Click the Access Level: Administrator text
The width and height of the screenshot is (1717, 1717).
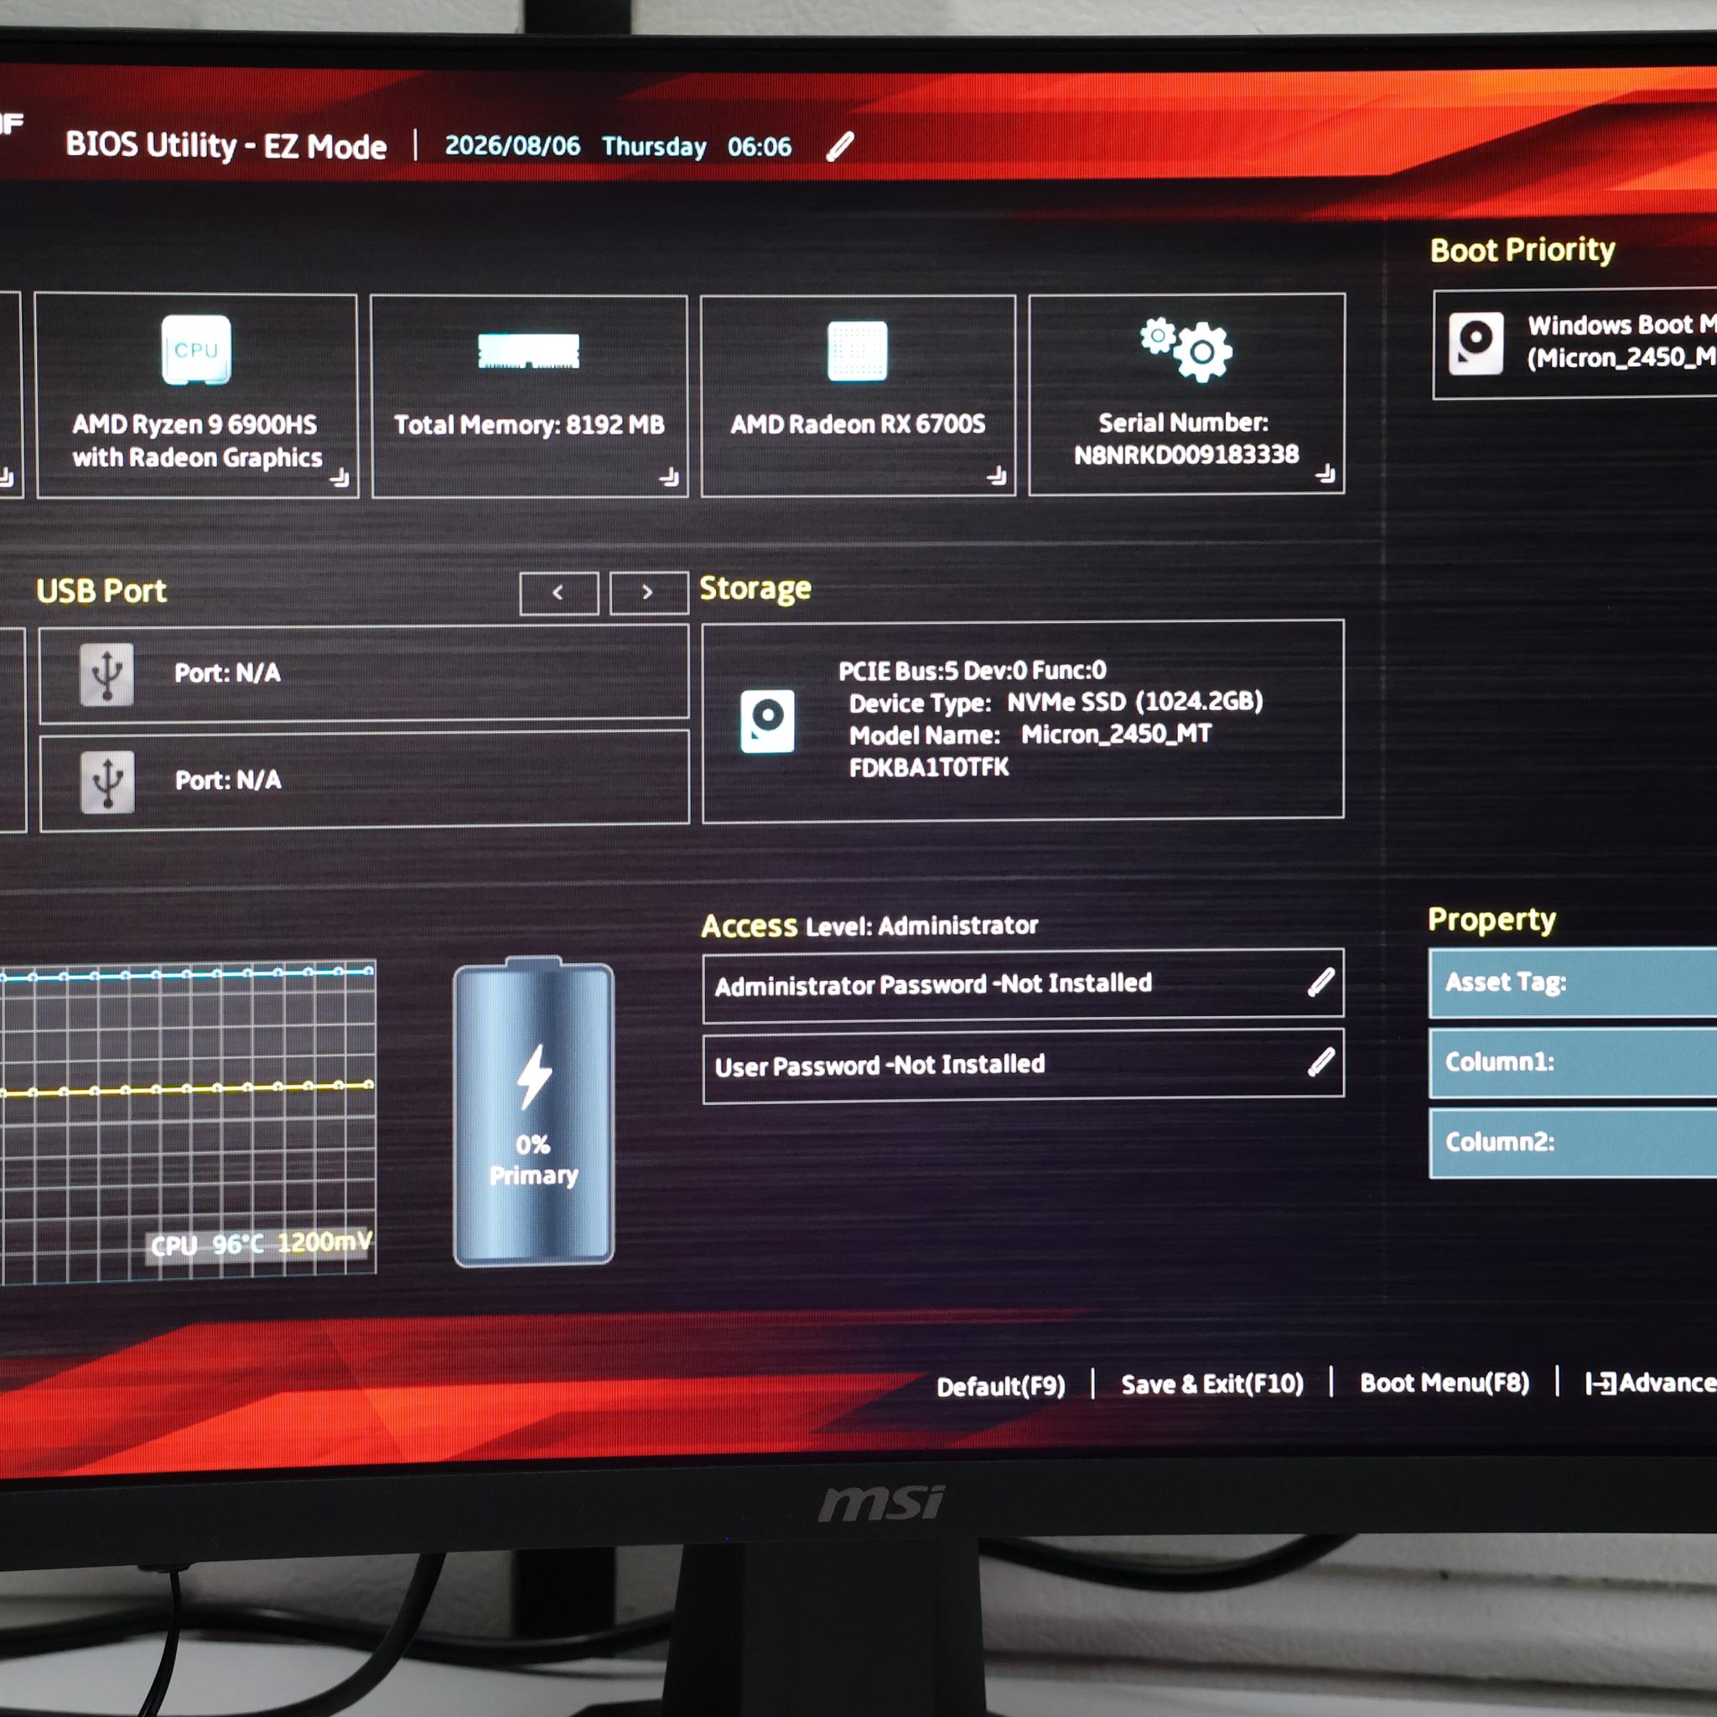pyautogui.click(x=869, y=926)
